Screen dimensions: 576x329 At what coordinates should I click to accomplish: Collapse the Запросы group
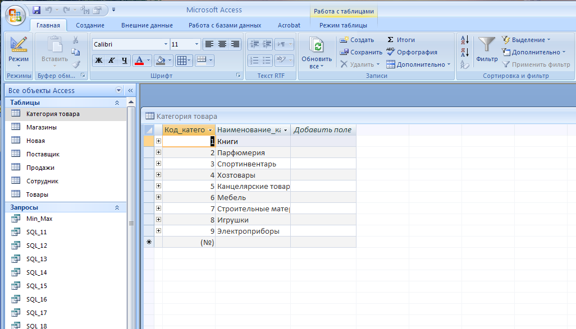click(x=117, y=207)
